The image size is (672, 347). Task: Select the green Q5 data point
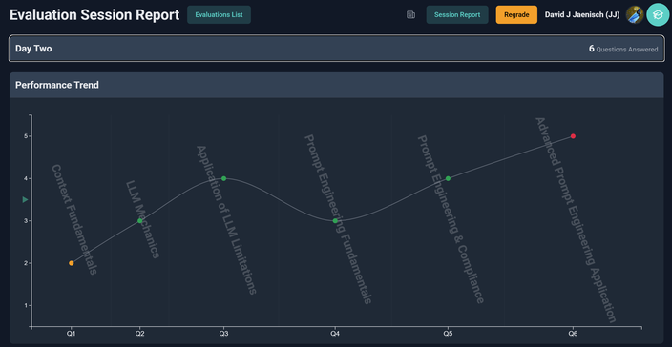pyautogui.click(x=448, y=178)
